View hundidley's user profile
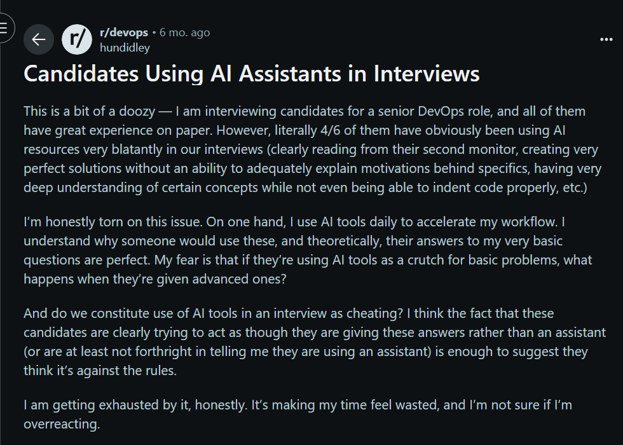This screenshot has width=623, height=445. point(125,48)
